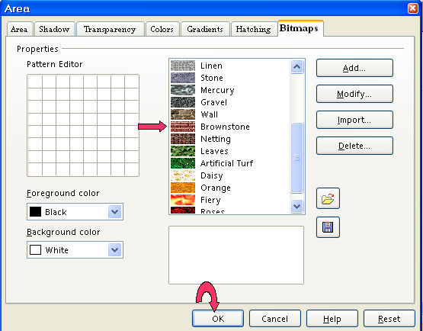Screen dimensions: 423x331
Task: Open the Background color dropdown
Action: coord(114,250)
